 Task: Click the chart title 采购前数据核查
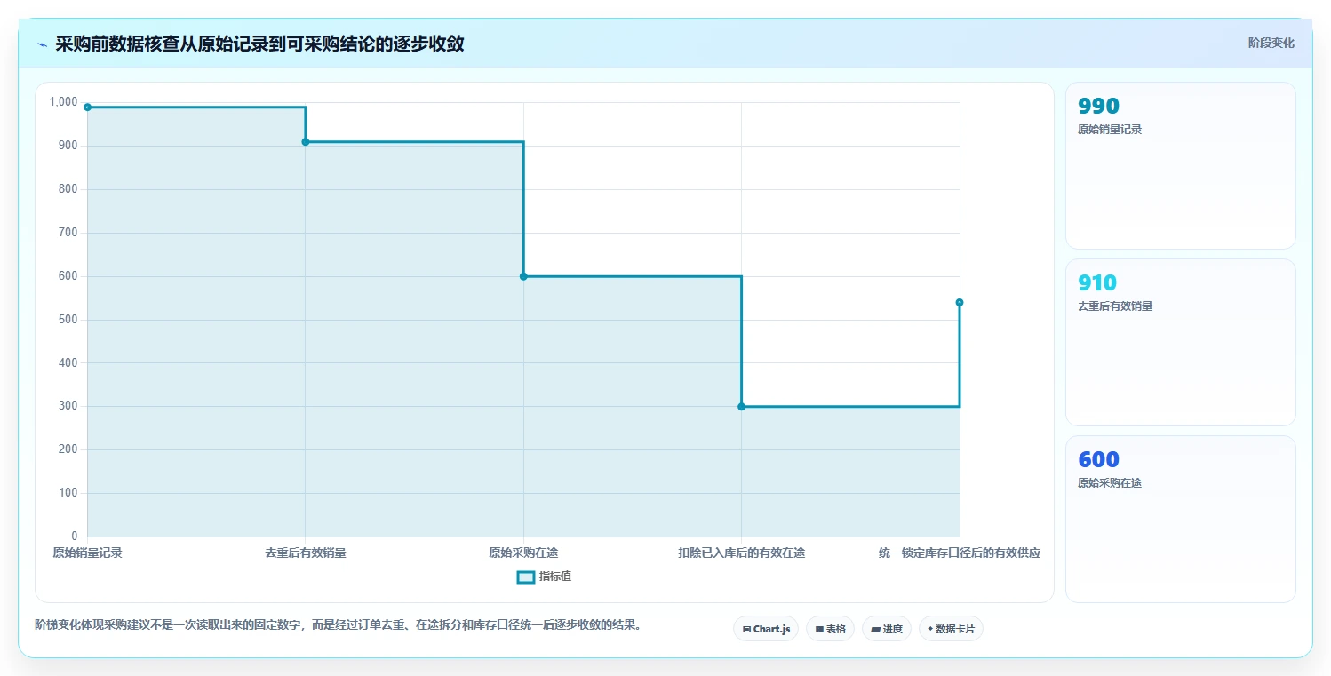pyautogui.click(x=259, y=44)
